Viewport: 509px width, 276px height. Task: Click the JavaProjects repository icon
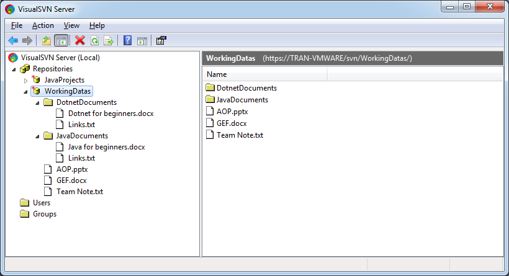(x=36, y=79)
